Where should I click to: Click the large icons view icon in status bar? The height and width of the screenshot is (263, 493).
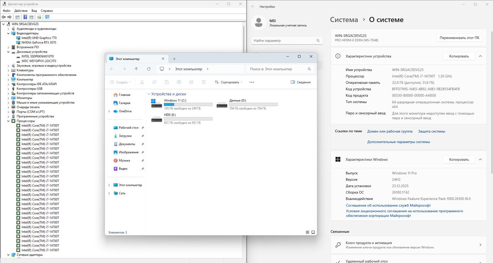[x=313, y=232]
